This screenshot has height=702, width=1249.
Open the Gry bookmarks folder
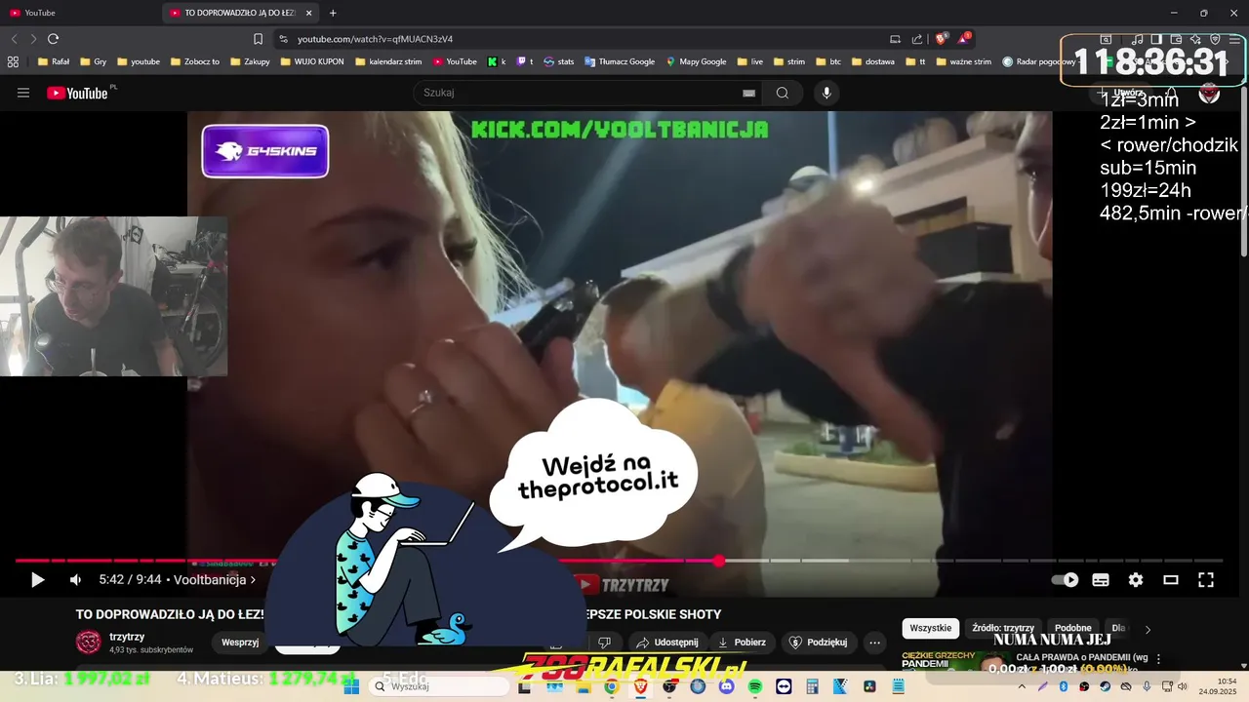94,61
